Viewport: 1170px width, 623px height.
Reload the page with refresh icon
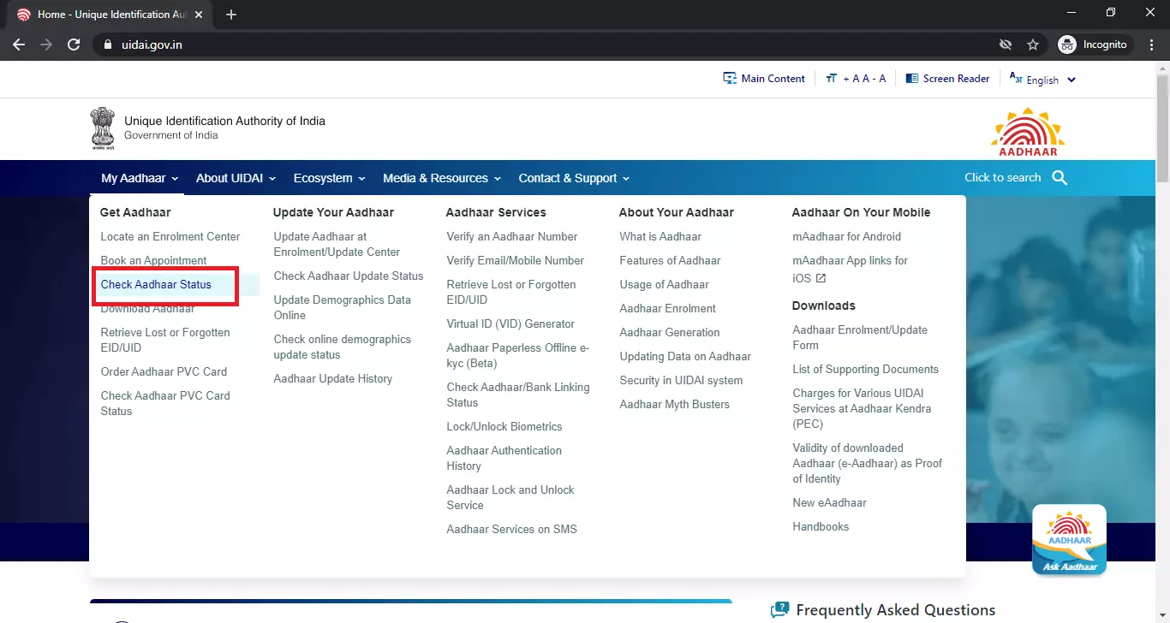coord(74,44)
